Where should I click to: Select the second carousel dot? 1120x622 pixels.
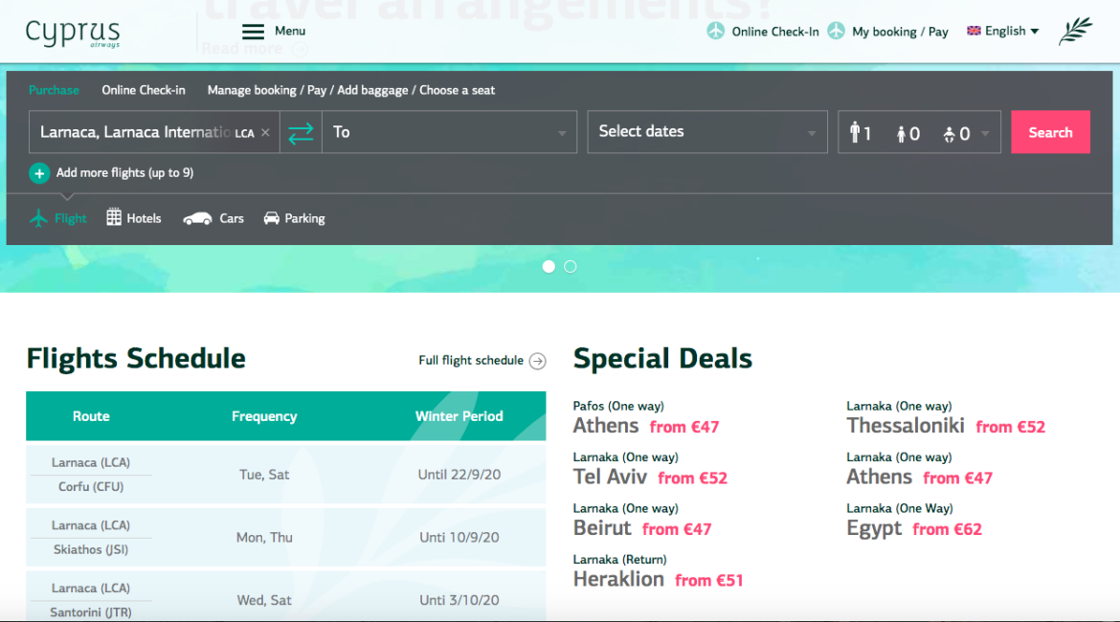[570, 266]
